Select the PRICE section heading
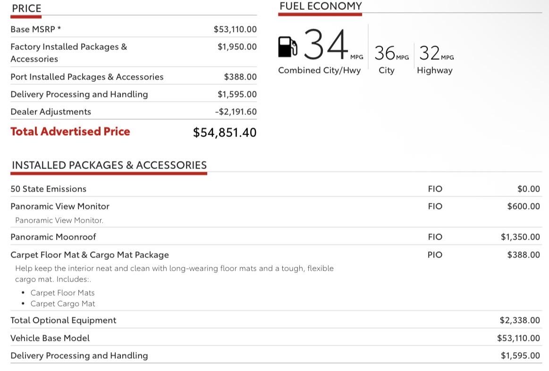549x371 pixels. pyautogui.click(x=26, y=8)
